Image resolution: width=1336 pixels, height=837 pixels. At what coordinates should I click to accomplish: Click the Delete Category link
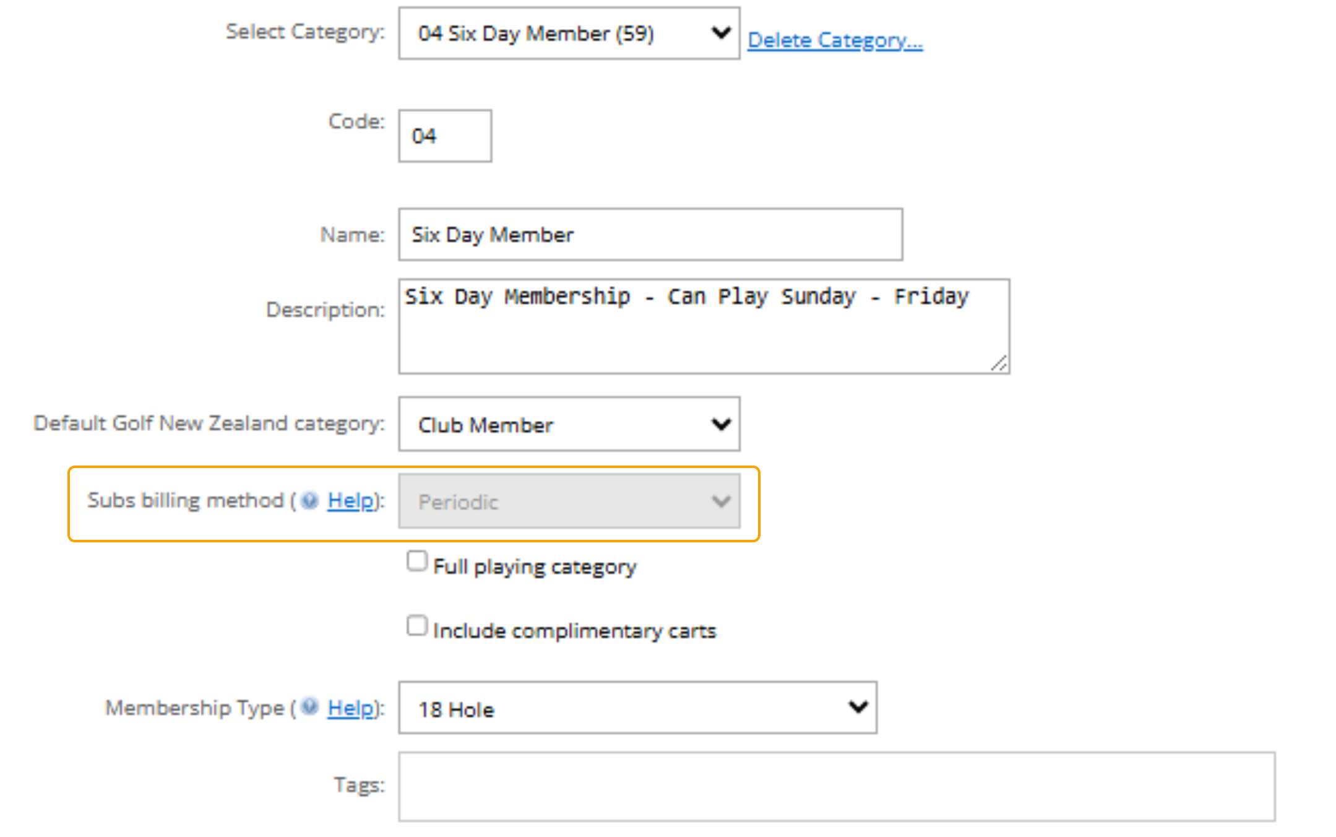coord(835,40)
